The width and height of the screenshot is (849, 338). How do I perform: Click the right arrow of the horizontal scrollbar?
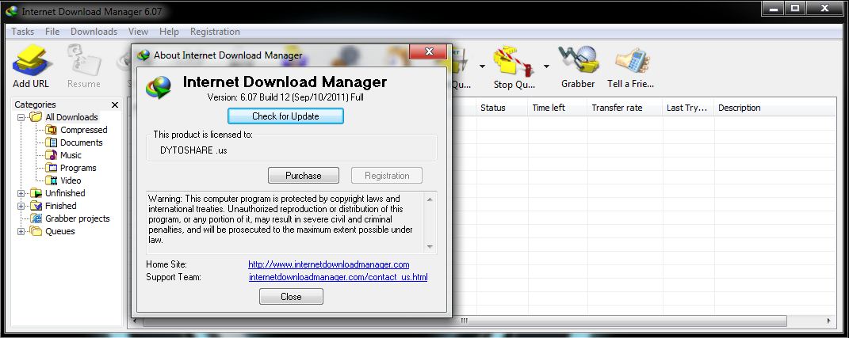point(829,321)
